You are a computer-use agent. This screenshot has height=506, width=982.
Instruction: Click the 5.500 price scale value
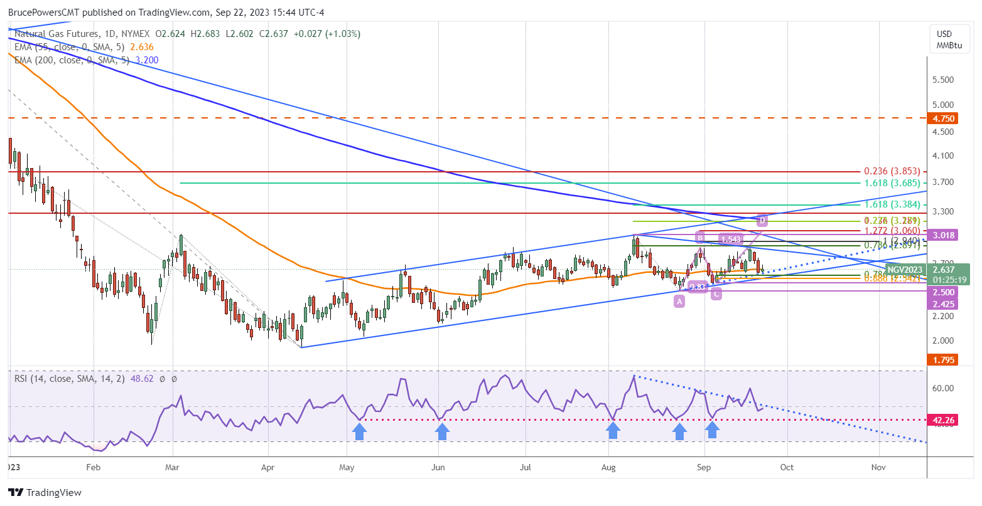click(x=944, y=80)
